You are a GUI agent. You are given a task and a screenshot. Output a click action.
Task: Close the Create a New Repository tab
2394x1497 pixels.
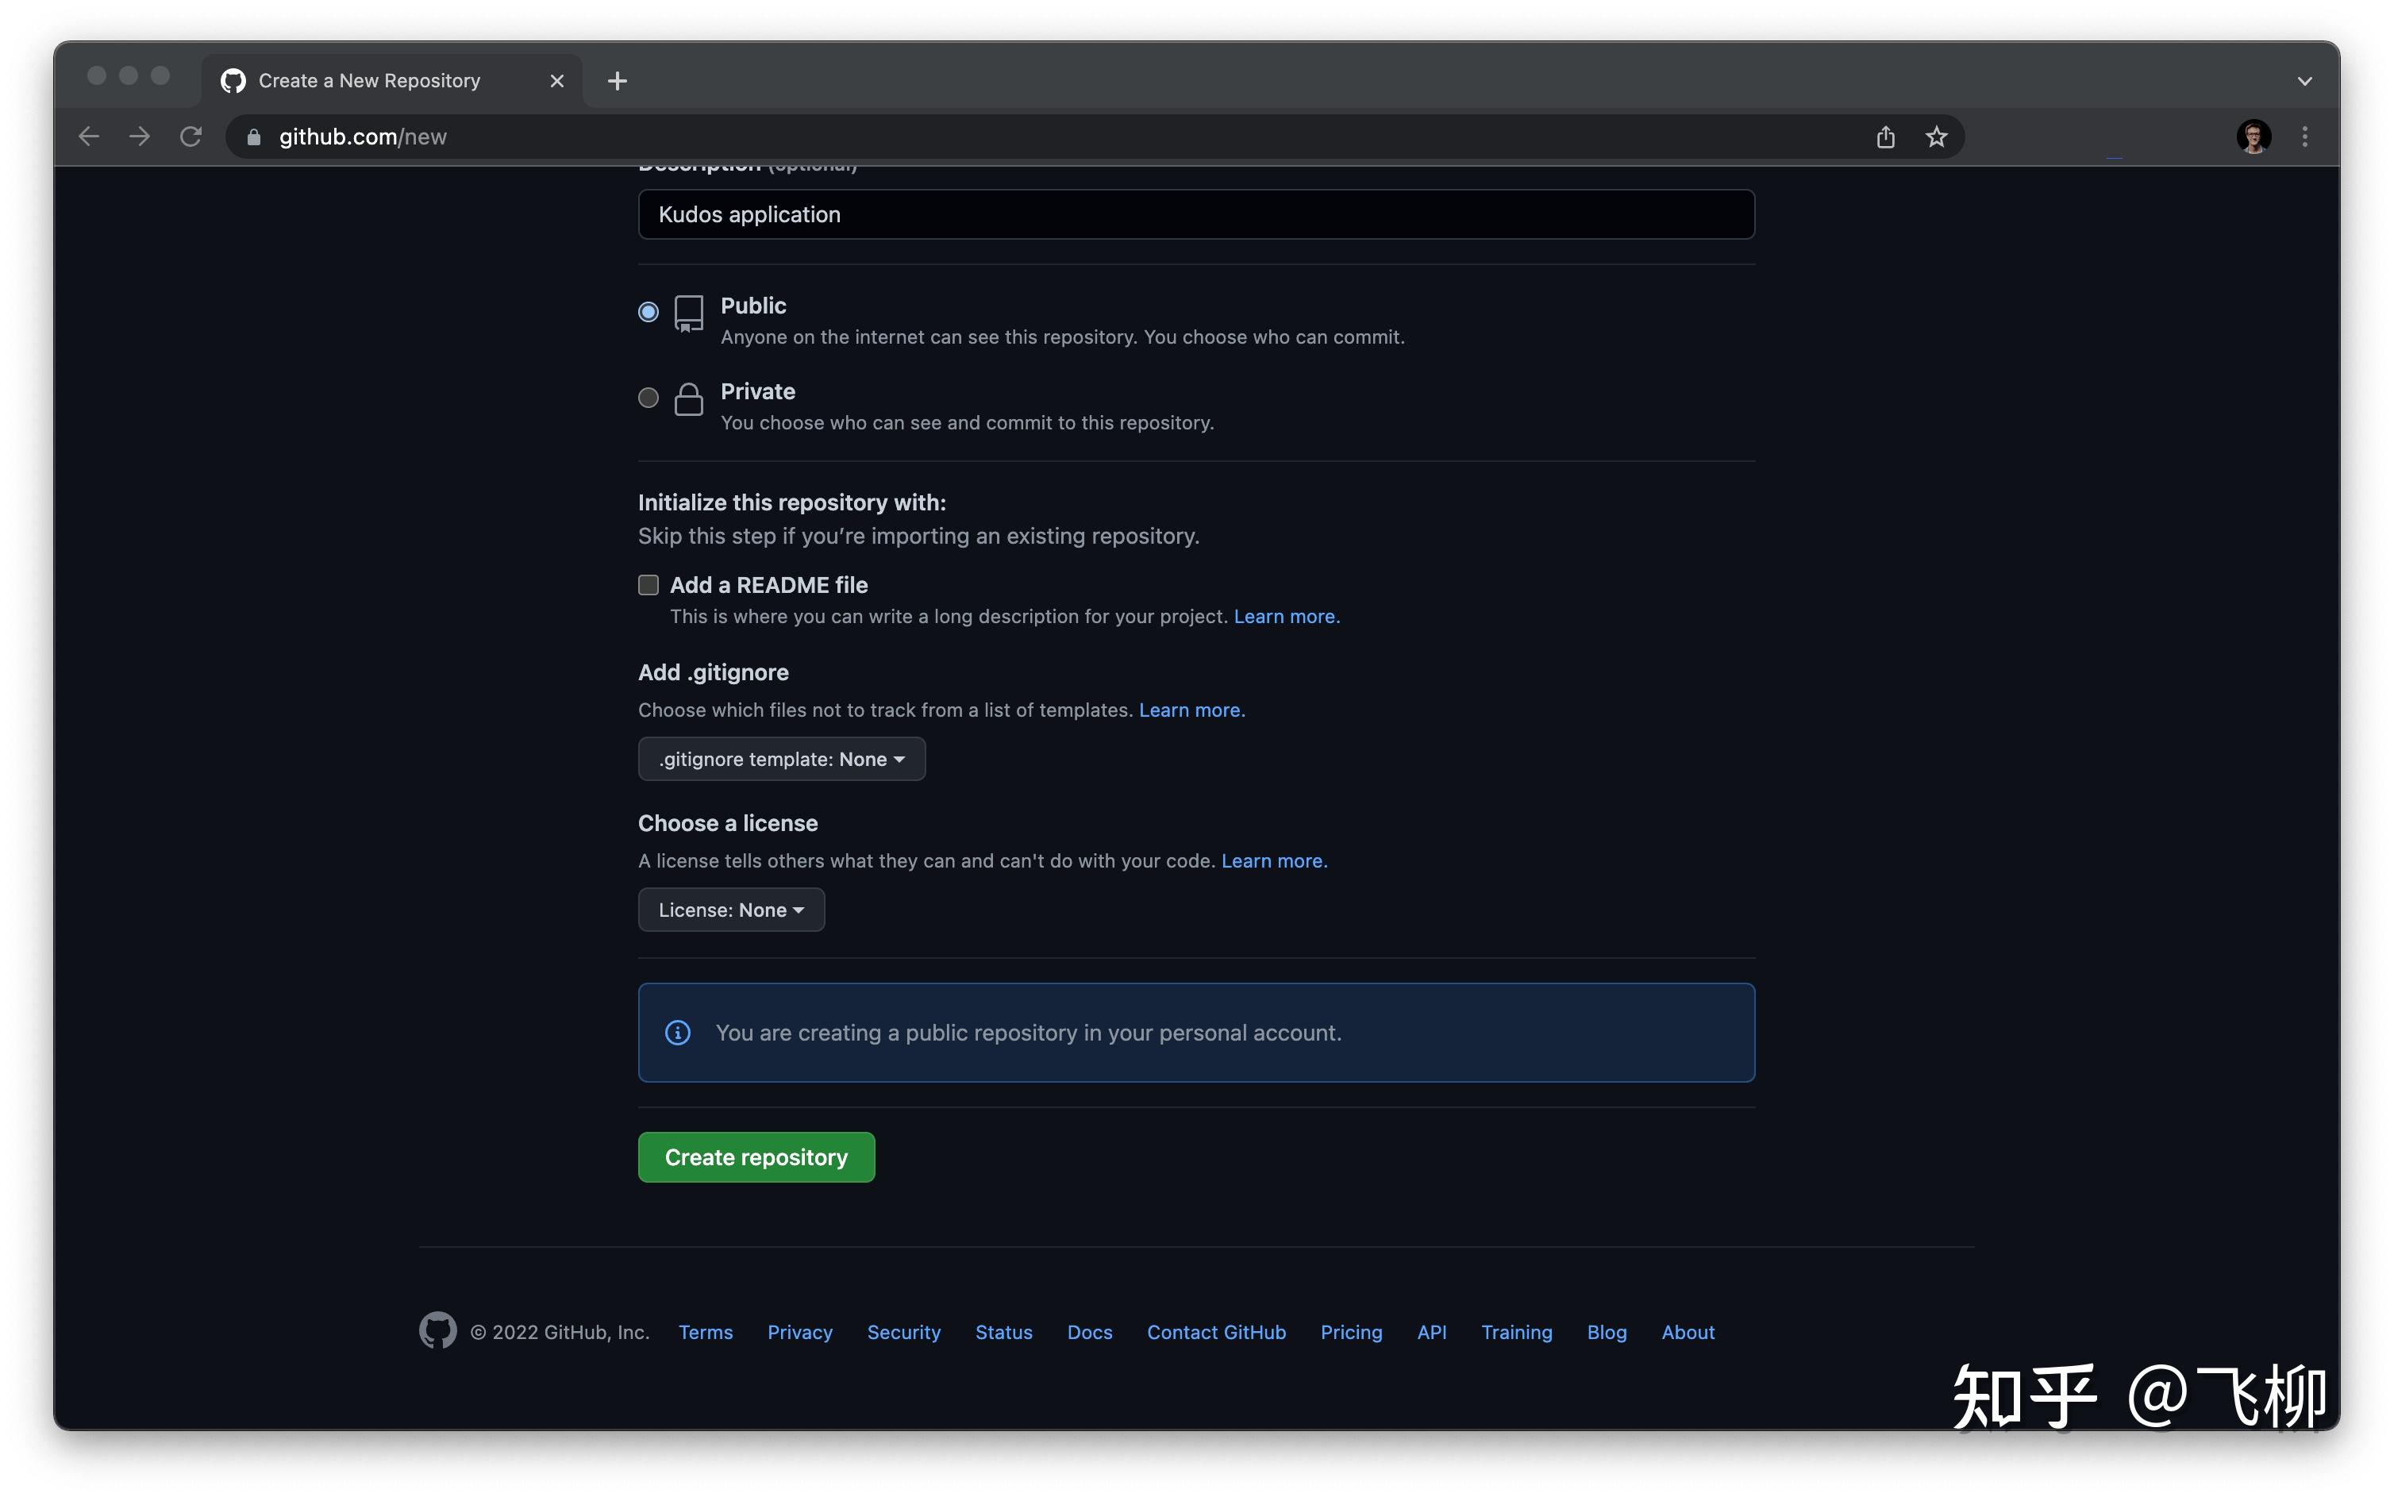coord(556,81)
